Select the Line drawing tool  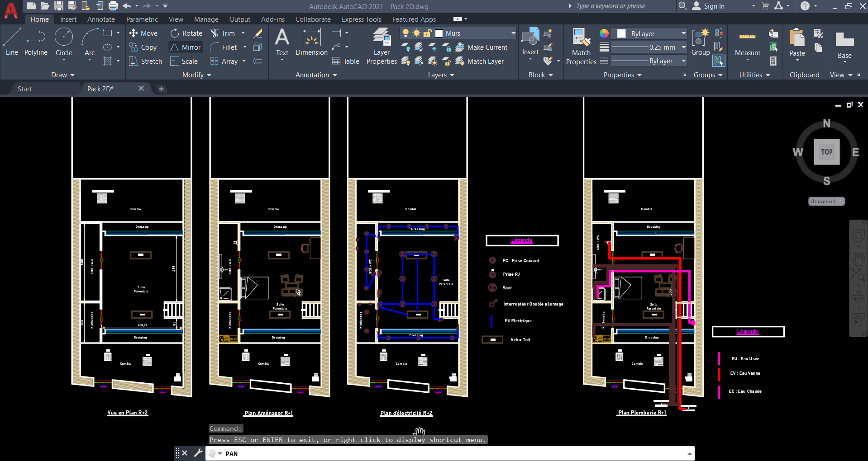[x=12, y=42]
